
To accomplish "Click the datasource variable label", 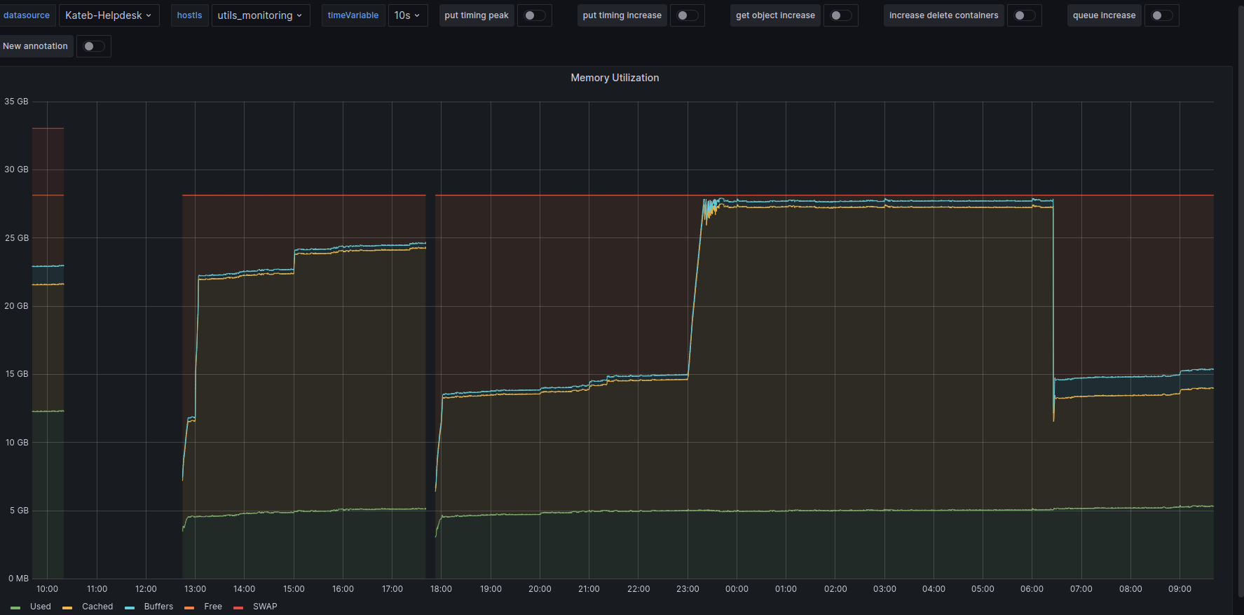I will coord(27,15).
